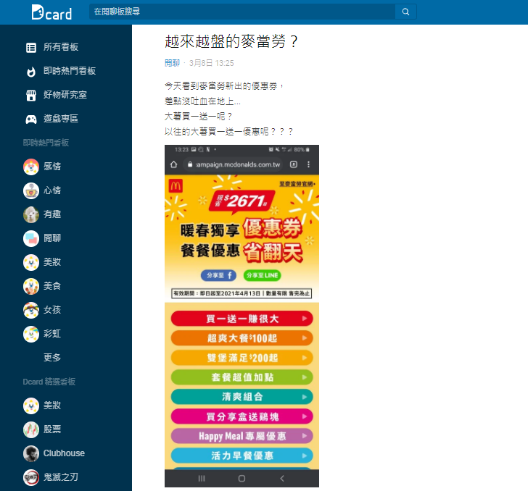528x491 pixels.
Task: Click the Dcard logo
Action: [51, 12]
